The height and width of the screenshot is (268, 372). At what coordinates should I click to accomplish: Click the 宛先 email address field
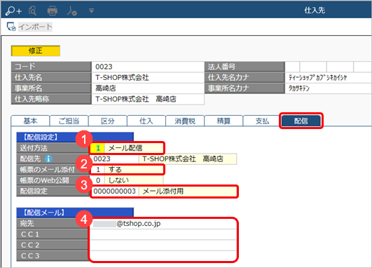[164, 224]
